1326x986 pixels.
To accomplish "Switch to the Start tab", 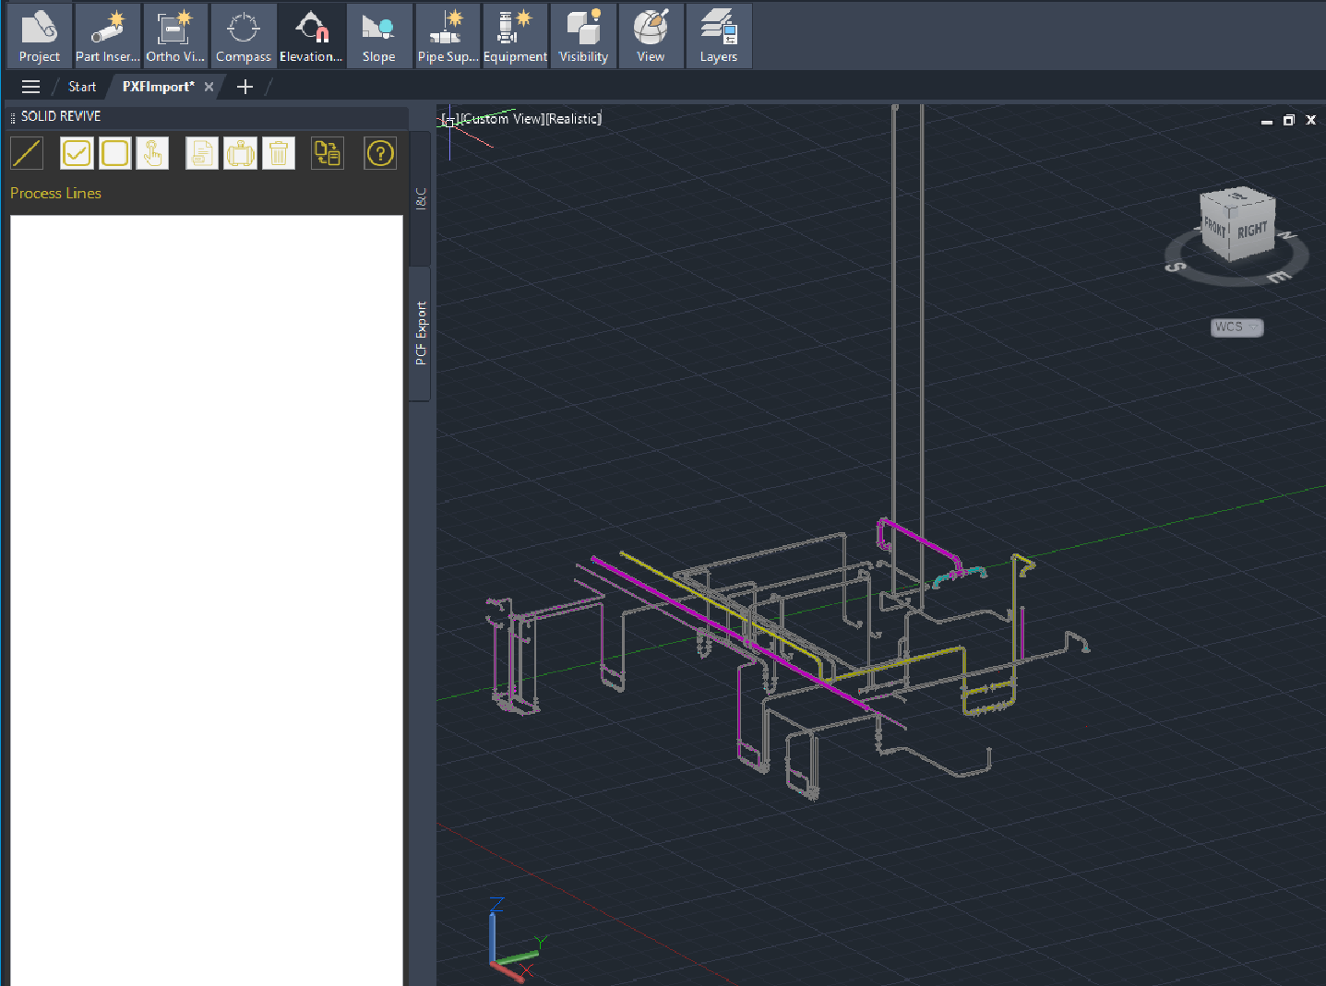I will click(82, 87).
